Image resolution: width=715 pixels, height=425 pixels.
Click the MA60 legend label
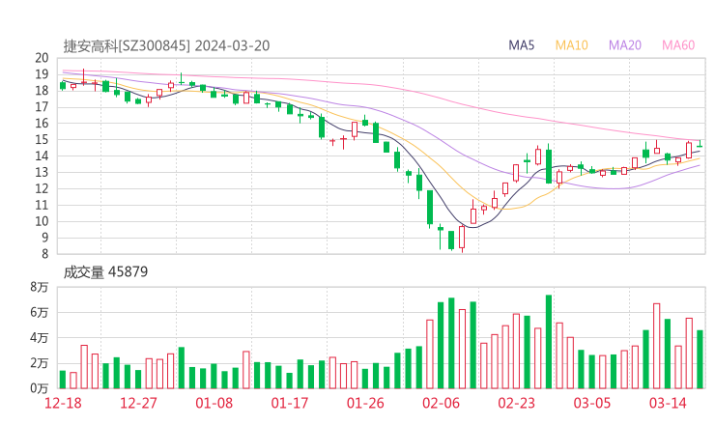tap(678, 45)
